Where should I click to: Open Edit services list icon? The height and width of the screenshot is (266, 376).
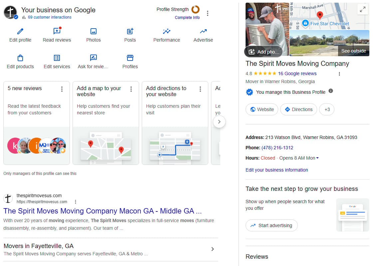(57, 58)
